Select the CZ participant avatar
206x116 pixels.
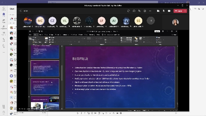point(52,21)
